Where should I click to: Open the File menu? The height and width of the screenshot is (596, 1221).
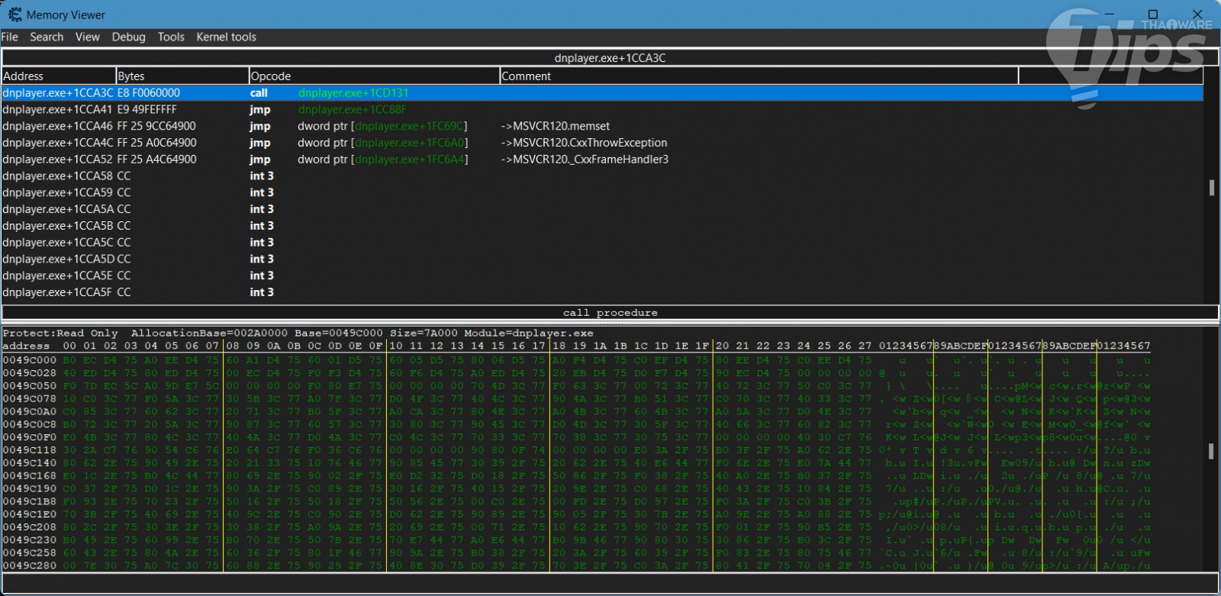(10, 37)
